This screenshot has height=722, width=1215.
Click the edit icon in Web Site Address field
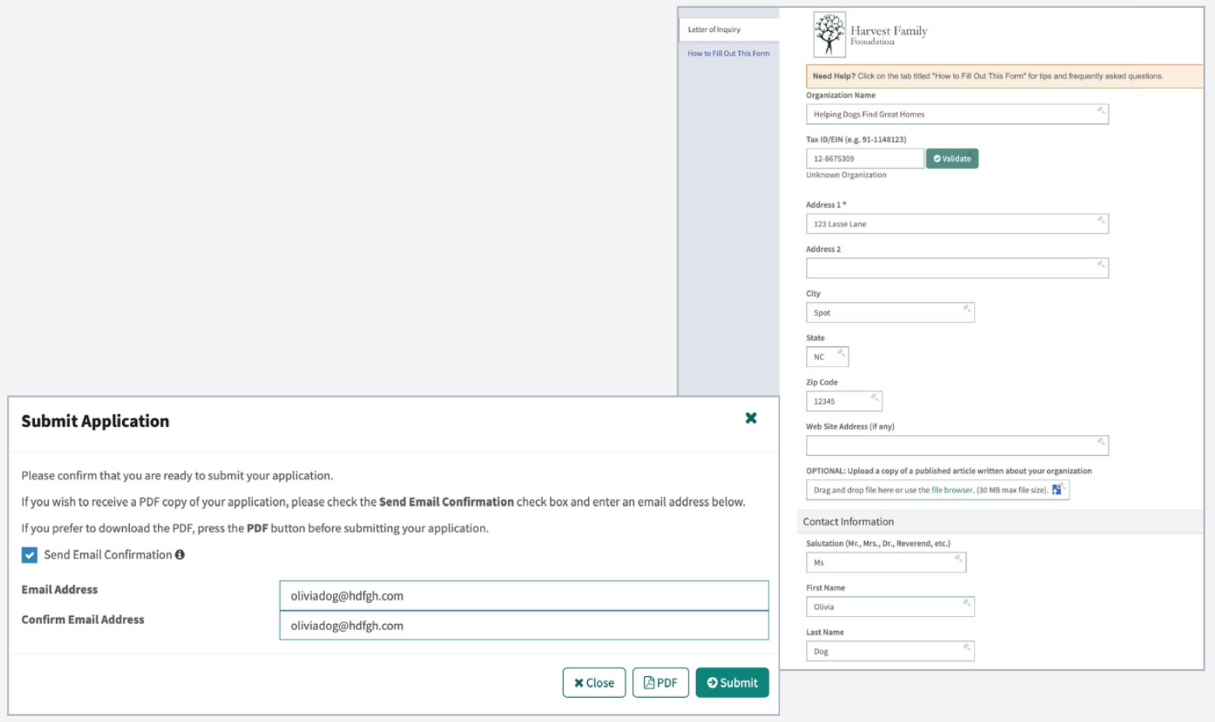(x=1101, y=442)
